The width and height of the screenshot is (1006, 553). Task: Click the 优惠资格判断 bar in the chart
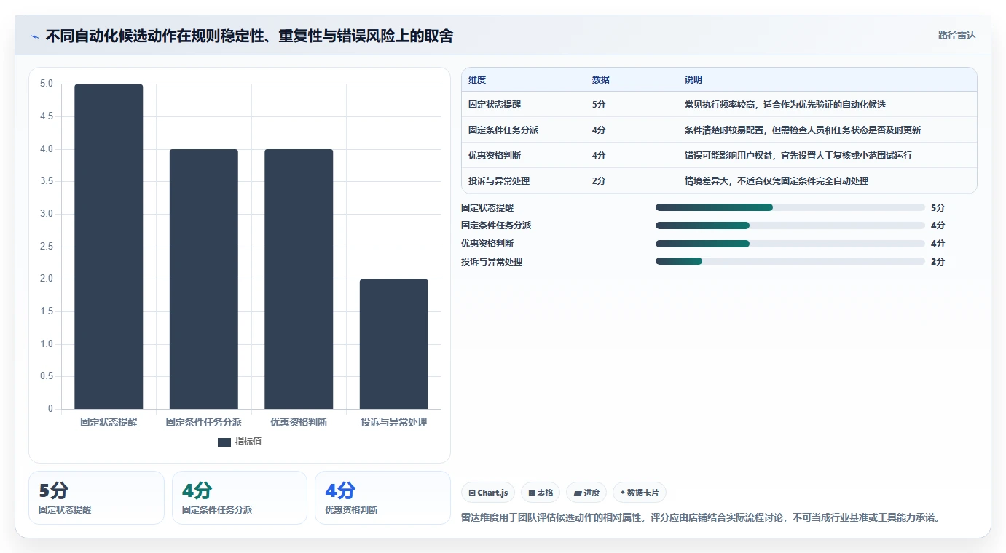point(299,279)
